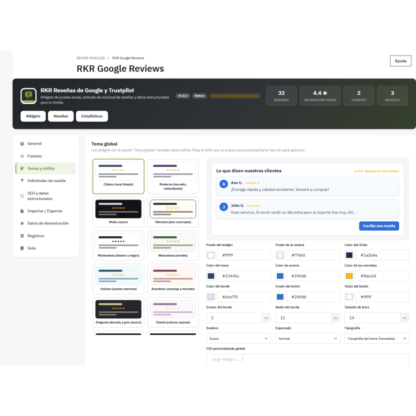Select the Atardecer (naranja y morado) preset
Screen dimensions: 416x416
[173, 279]
